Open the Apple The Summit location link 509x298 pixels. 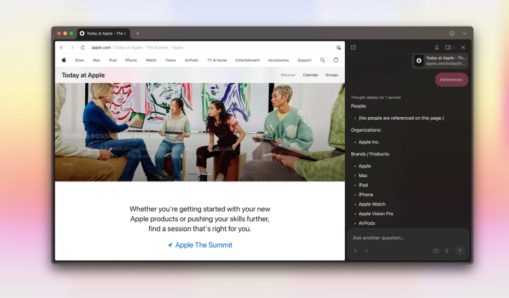(x=200, y=245)
